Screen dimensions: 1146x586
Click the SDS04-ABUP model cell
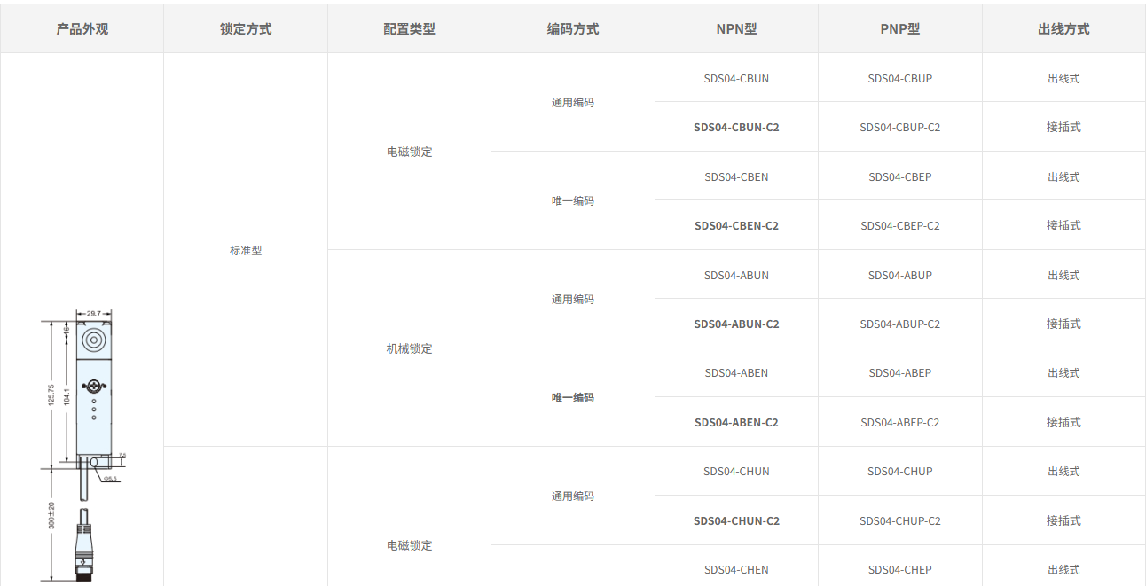click(x=899, y=276)
